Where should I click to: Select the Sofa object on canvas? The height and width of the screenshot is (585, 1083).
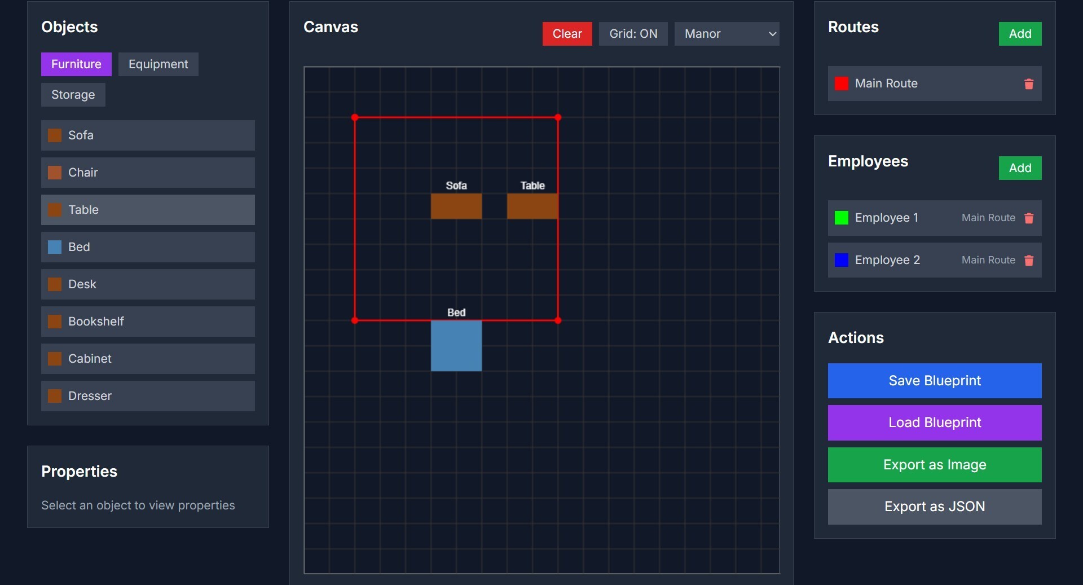[x=456, y=206]
